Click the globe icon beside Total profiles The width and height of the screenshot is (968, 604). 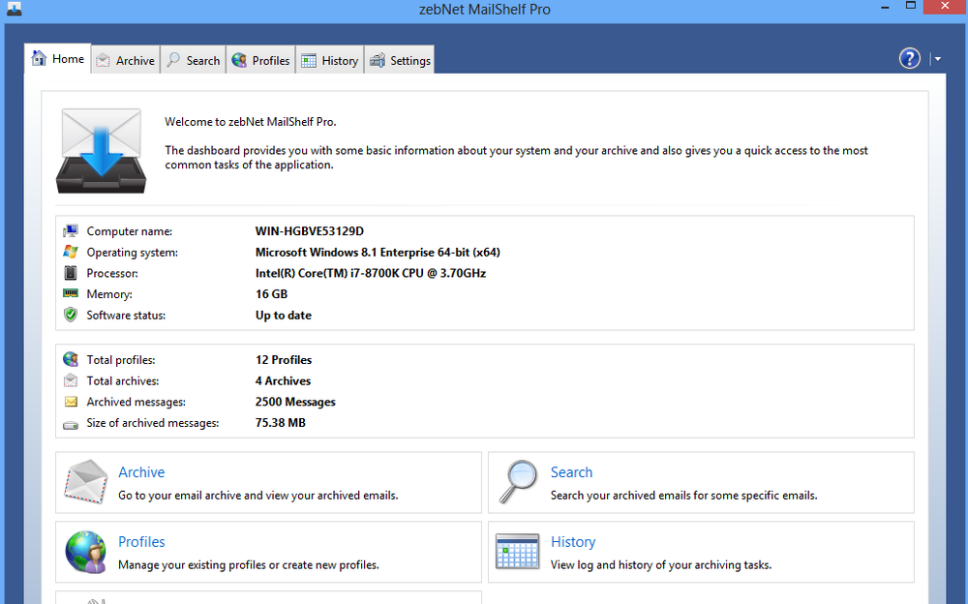click(71, 359)
